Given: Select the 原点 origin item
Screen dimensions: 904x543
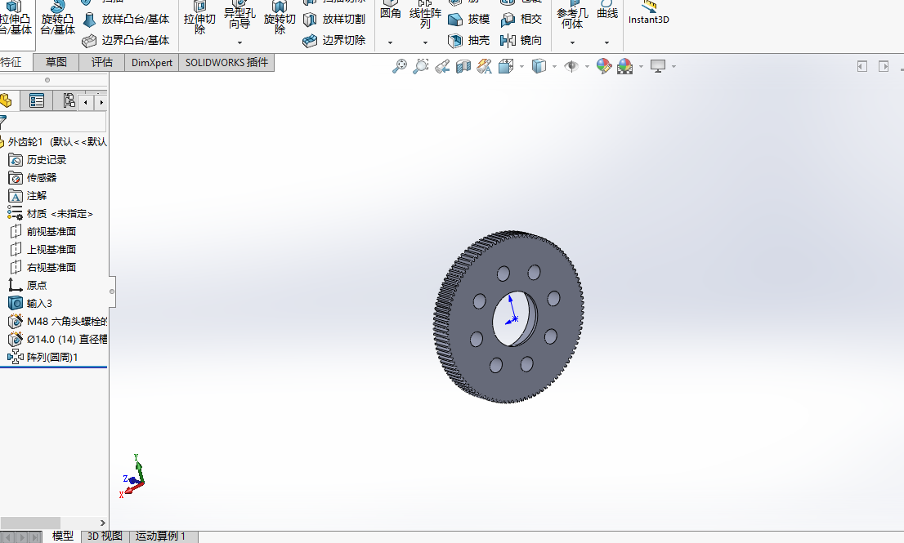Looking at the screenshot, I should [x=28, y=285].
